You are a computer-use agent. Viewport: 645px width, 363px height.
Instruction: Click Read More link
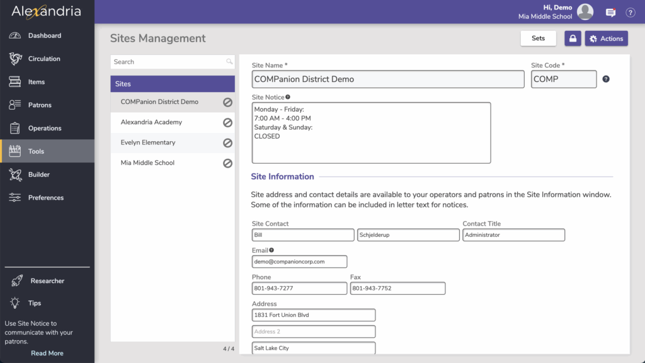coord(47,353)
